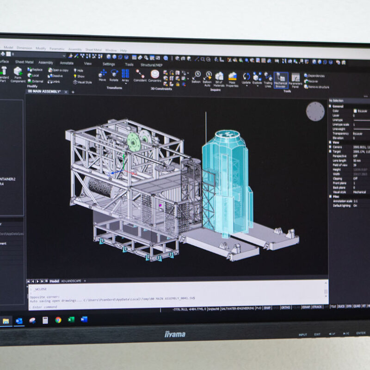Screen dimensions: 370x370
Task: Open the Annotate ribbon tab
Action: click(x=67, y=63)
